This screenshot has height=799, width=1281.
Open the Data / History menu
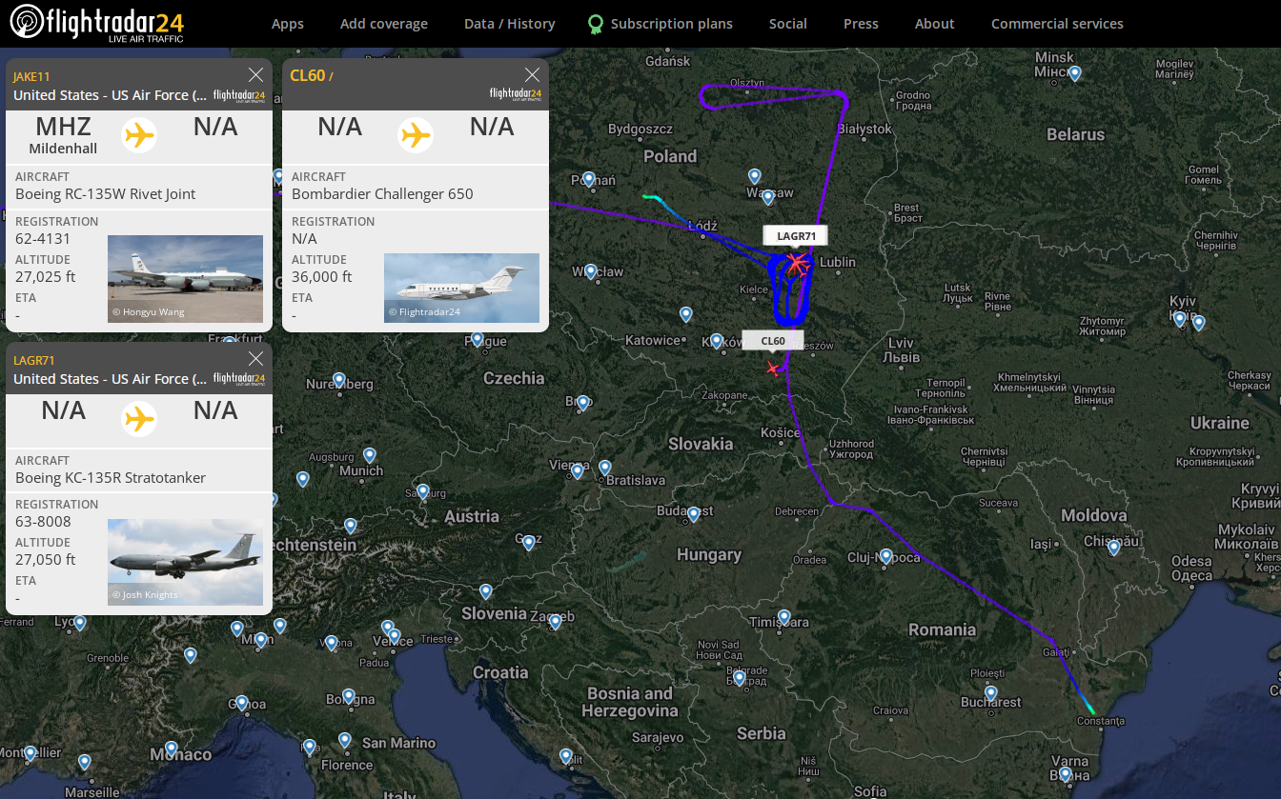click(x=510, y=24)
